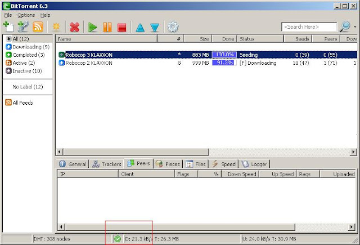
Task: Open the RSS feed toolbar icon
Action: (x=38, y=27)
